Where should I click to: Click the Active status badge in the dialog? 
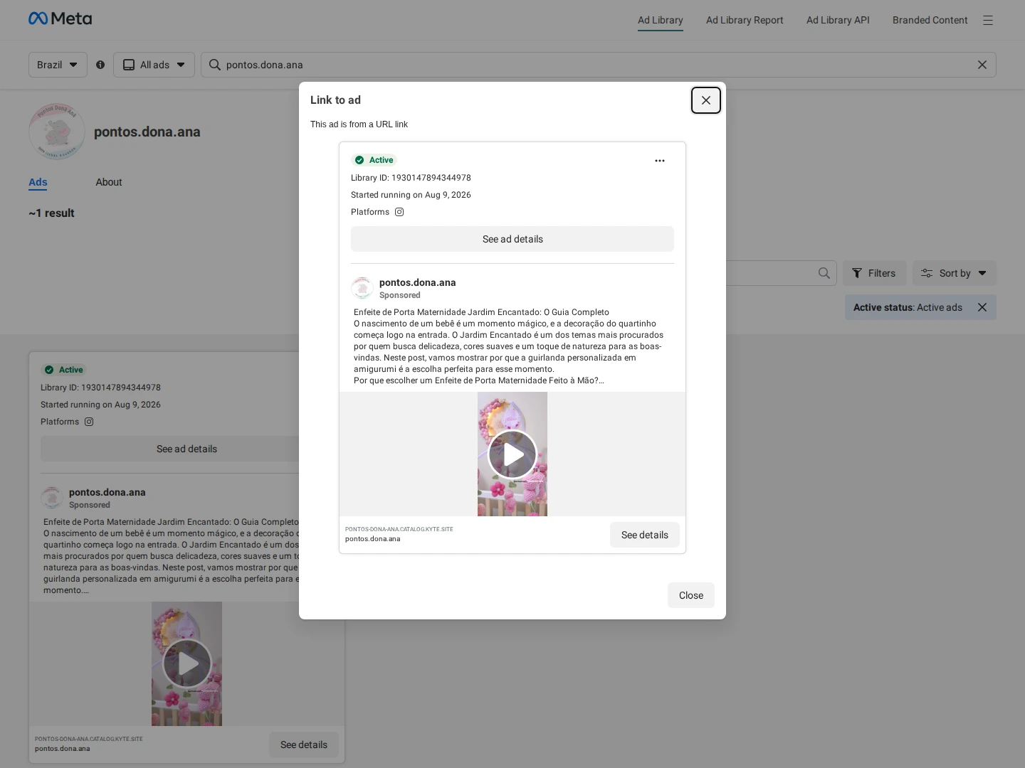pyautogui.click(x=374, y=160)
